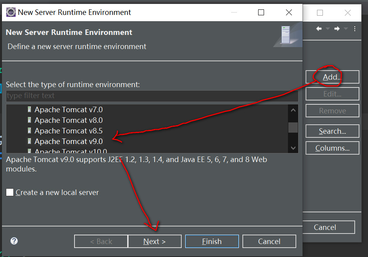Enable Create a new local server checkbox

click(x=10, y=193)
